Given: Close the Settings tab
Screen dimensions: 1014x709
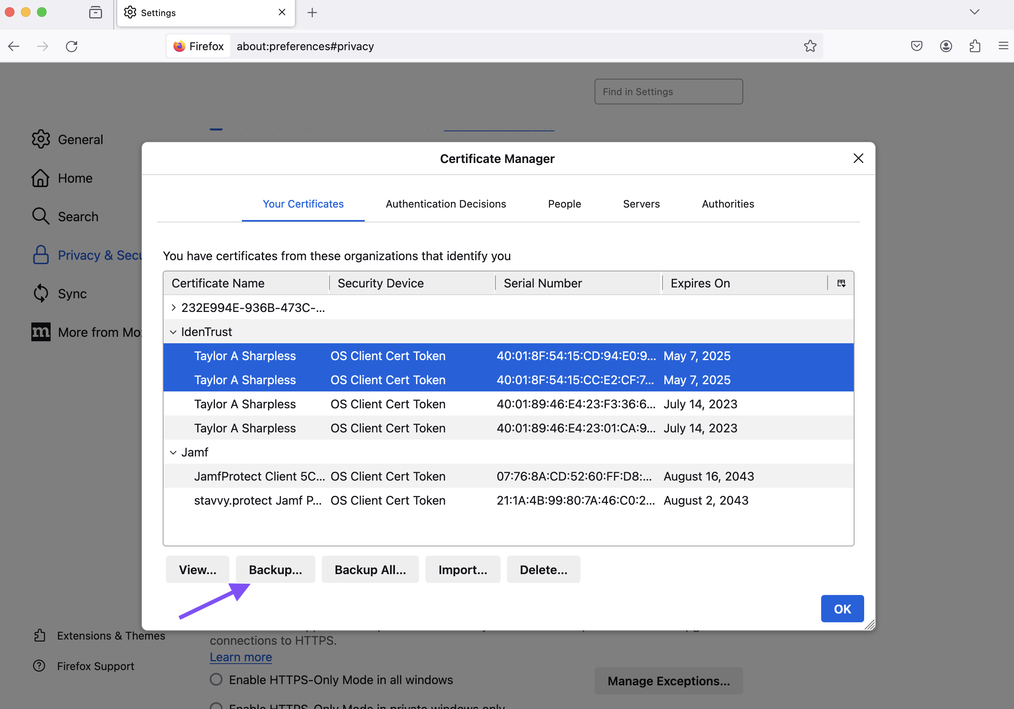Looking at the screenshot, I should pyautogui.click(x=282, y=12).
